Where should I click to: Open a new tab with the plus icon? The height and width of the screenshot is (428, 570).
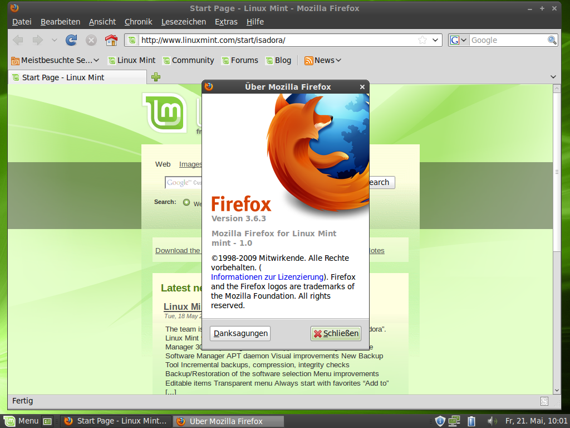pyautogui.click(x=155, y=77)
